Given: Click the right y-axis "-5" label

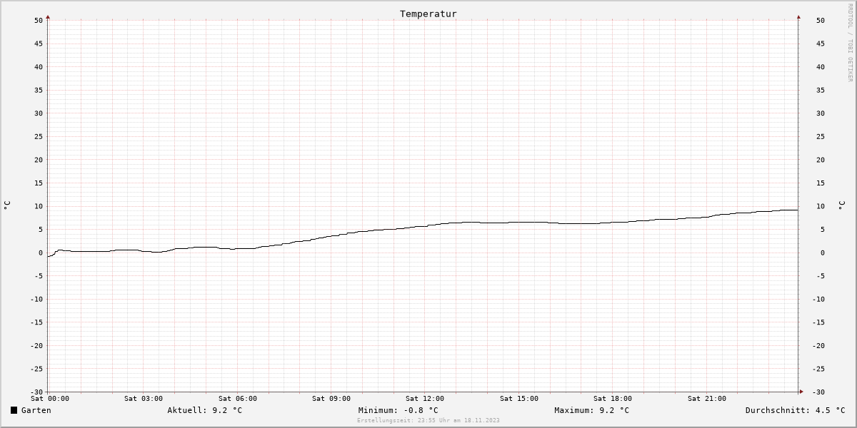Looking at the screenshot, I should 821,276.
